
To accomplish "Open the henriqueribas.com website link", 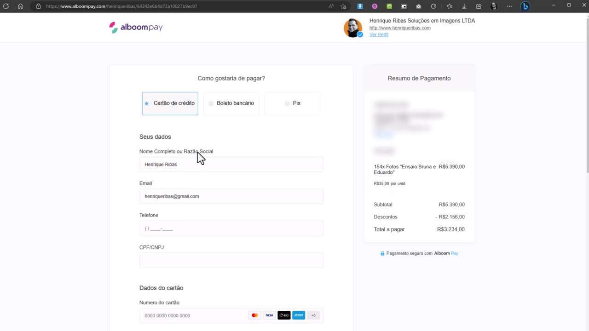I will coord(400,28).
